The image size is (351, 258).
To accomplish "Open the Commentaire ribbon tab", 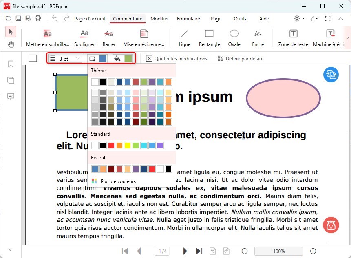I will 127,18.
